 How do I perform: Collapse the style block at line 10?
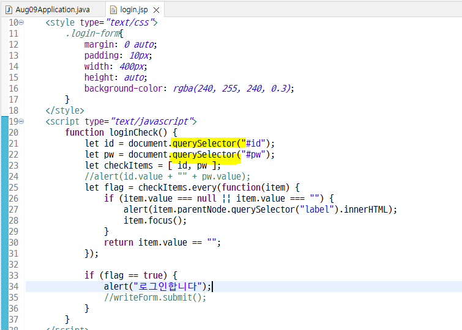(21, 23)
